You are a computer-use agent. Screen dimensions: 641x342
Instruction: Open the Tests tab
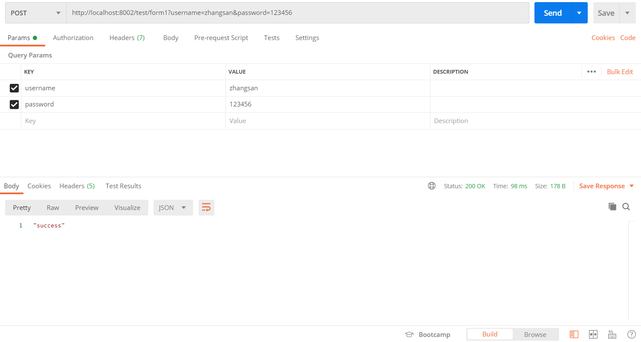pyautogui.click(x=271, y=37)
